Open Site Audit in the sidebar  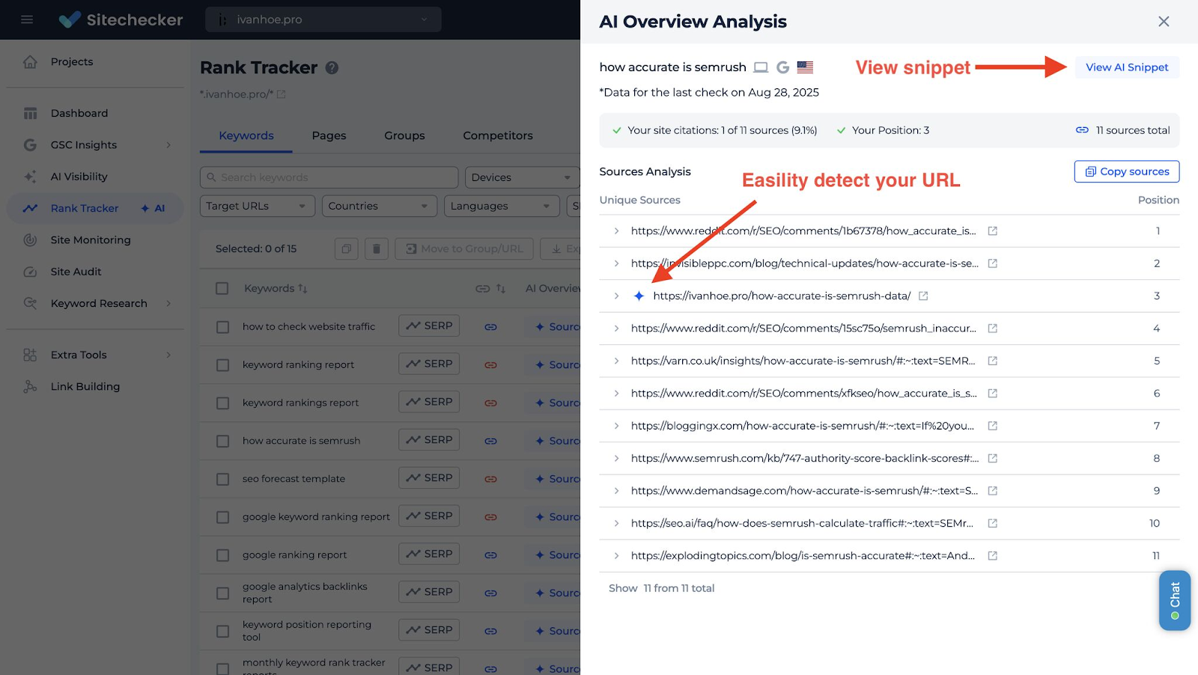tap(76, 272)
